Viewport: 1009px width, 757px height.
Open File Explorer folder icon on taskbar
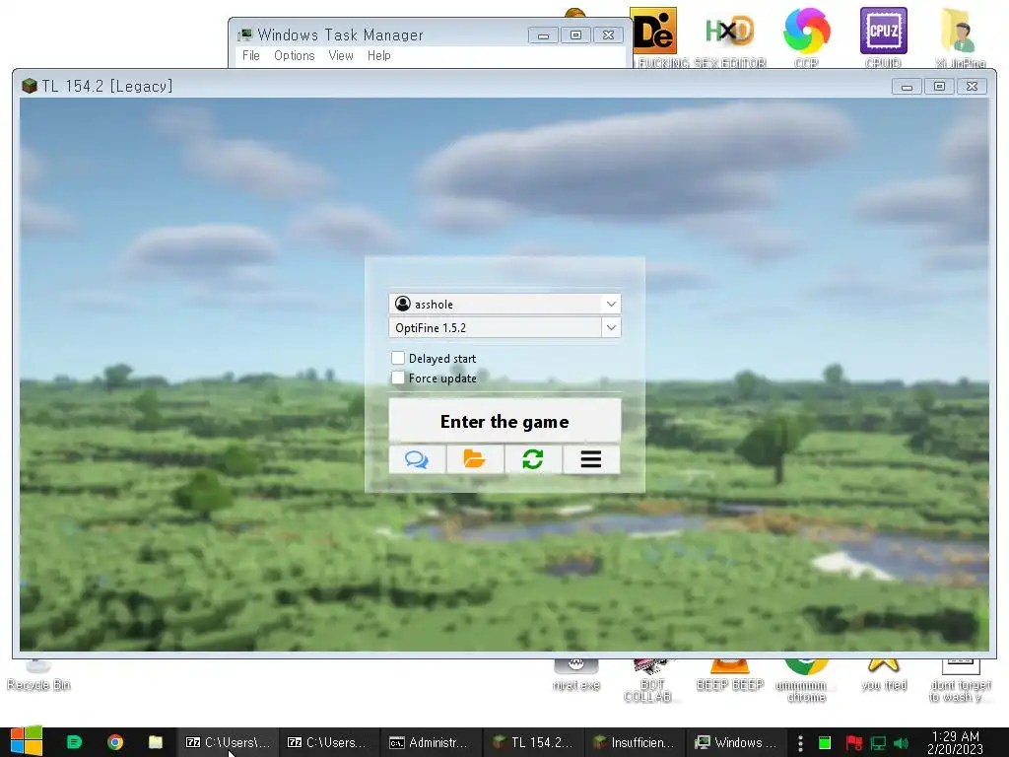coord(156,742)
